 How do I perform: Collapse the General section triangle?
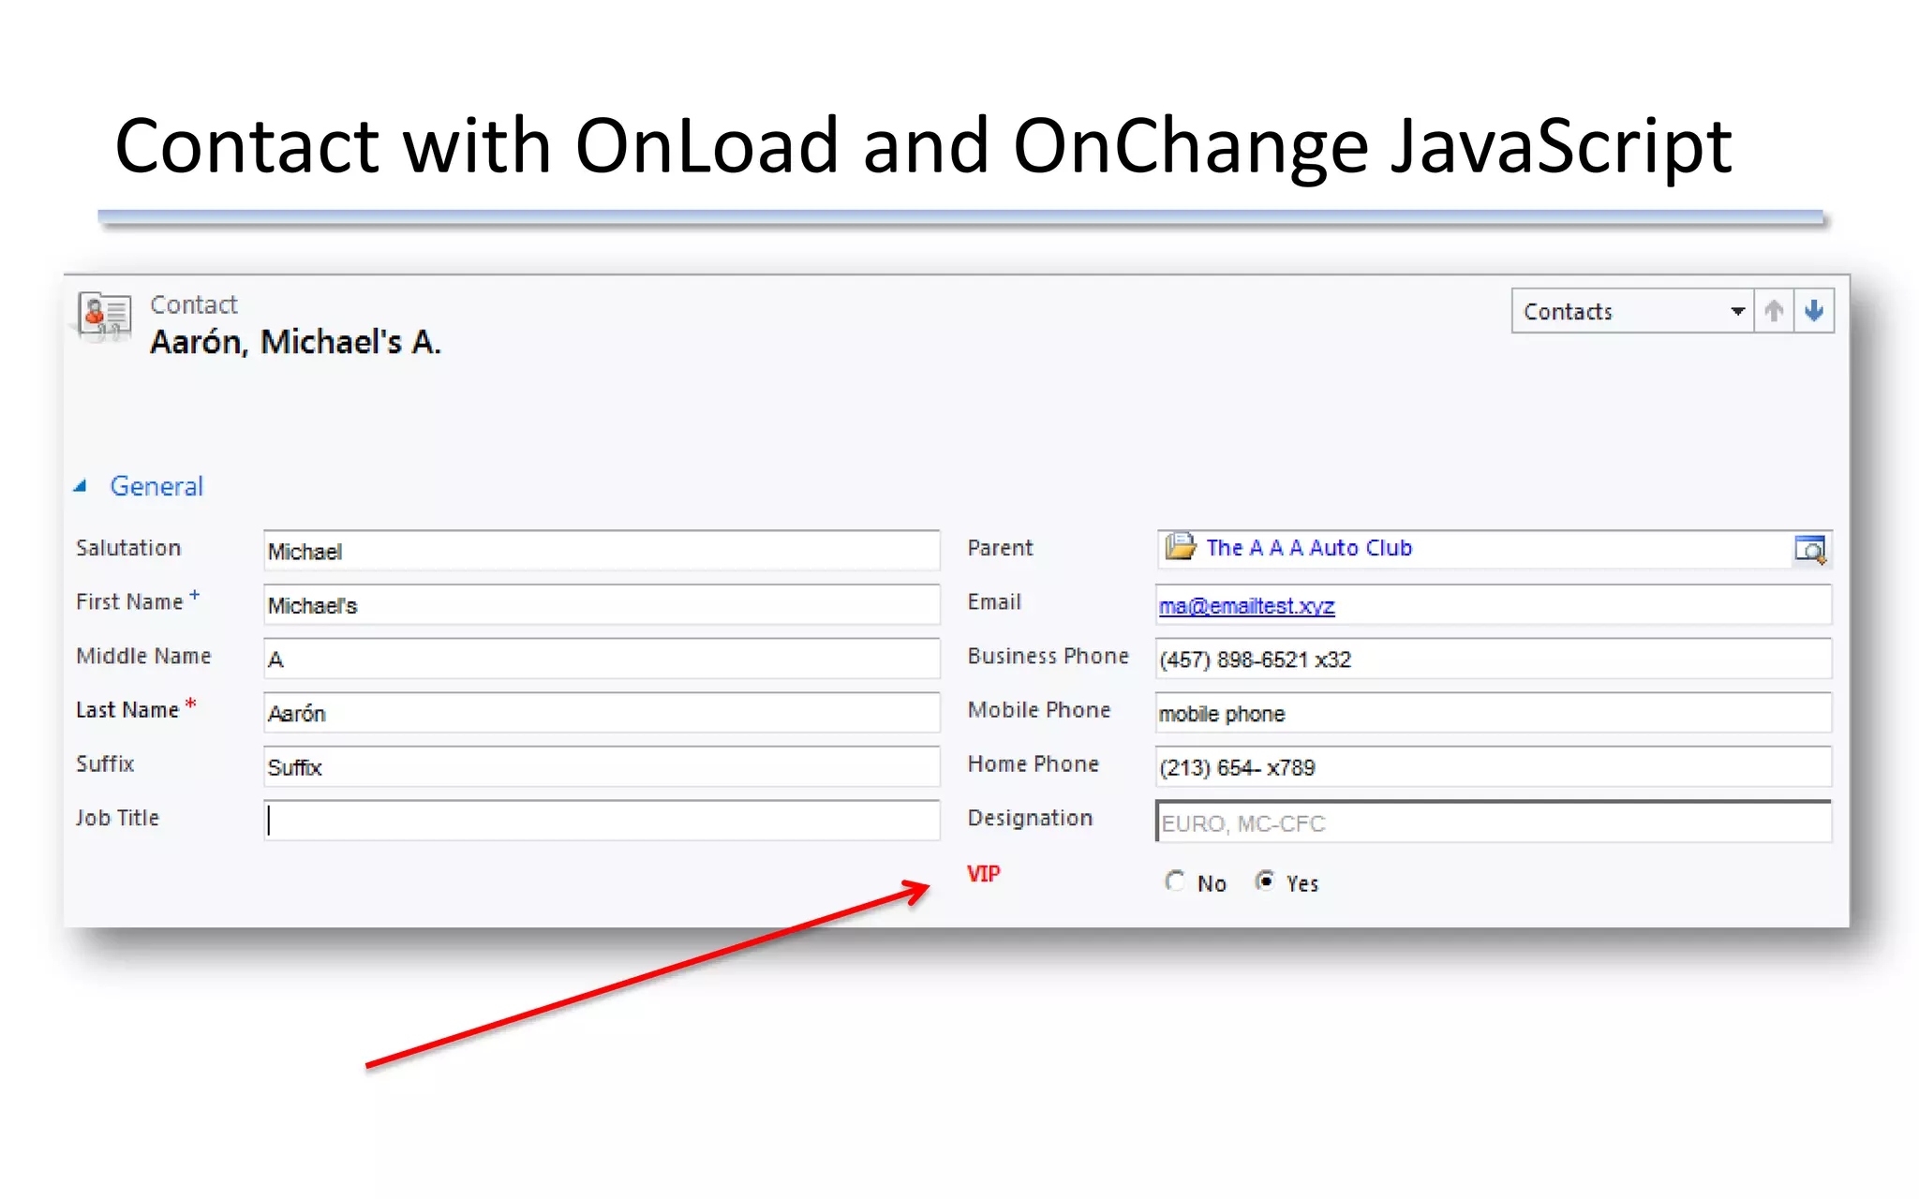(x=81, y=486)
